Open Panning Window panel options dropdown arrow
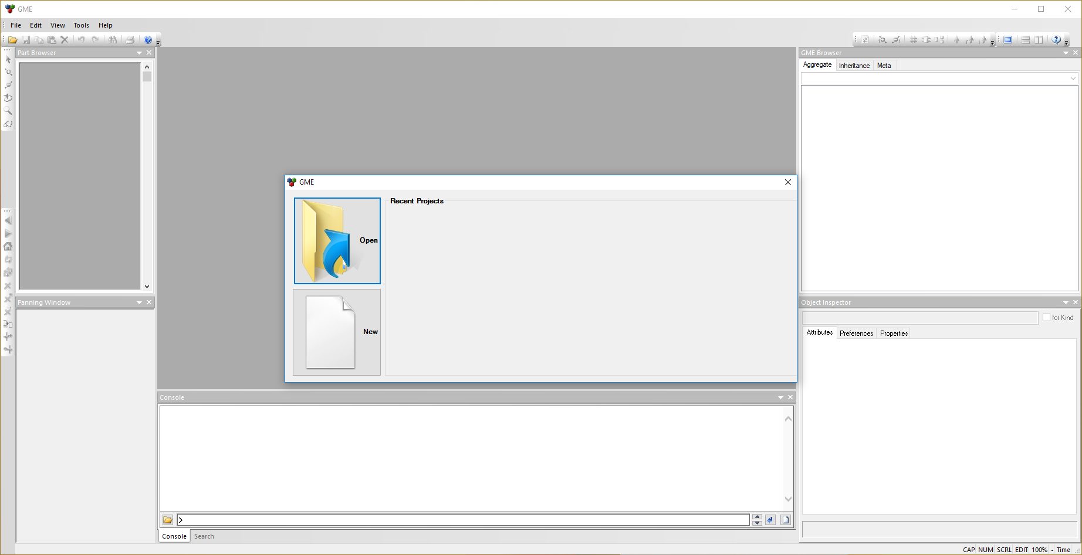Viewport: 1082px width, 555px height. 139,302
